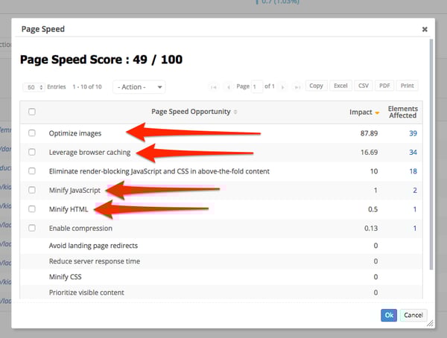The height and width of the screenshot is (338, 447).
Task: Go to next page pagination icon
Action: [282, 87]
